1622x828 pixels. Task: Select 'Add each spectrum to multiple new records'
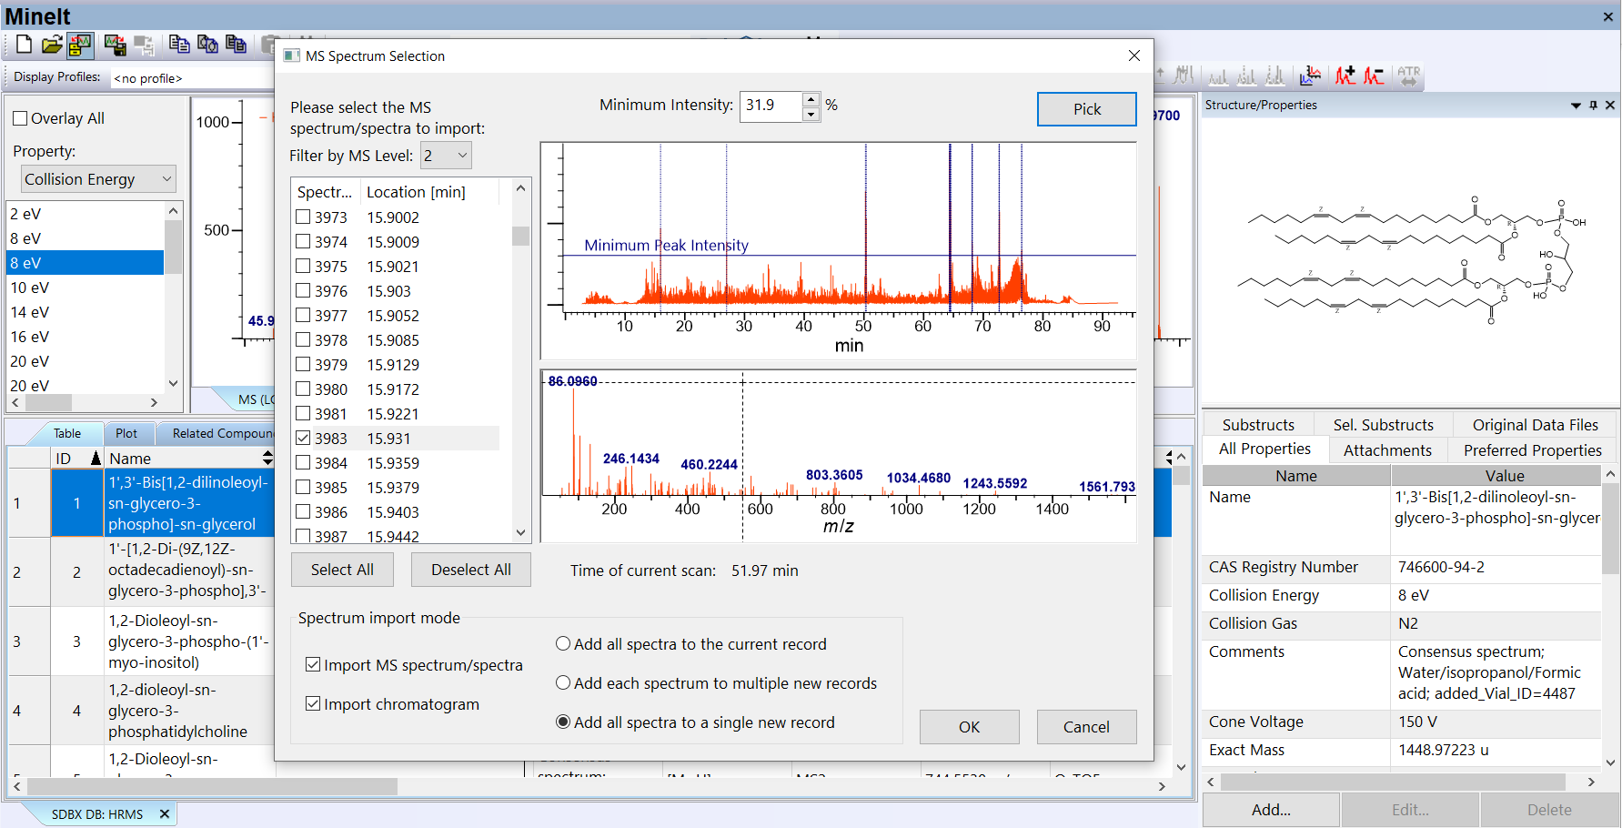[x=563, y=683]
